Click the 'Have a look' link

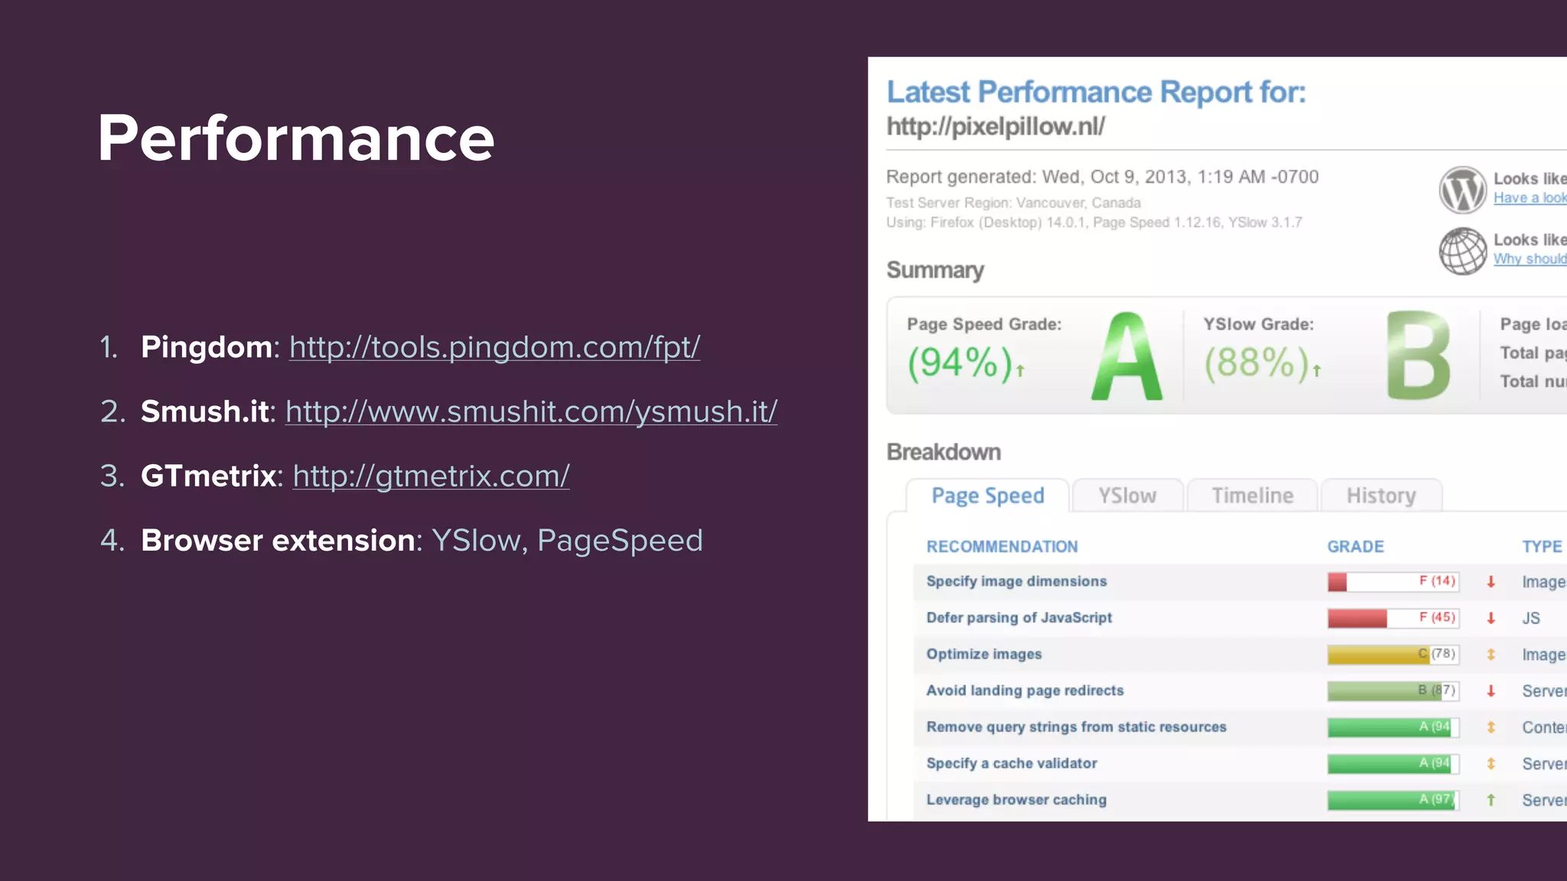point(1530,198)
